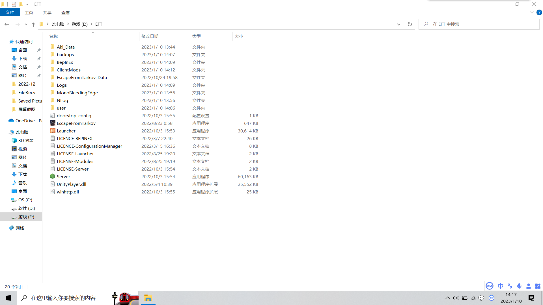Viewport: 543px width, 305px height.
Task: Click the refresh button in address bar
Action: point(410,24)
